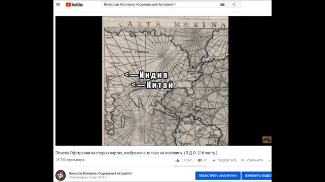Image resolution: width=325 pixels, height=182 pixels.
Task: Click the video thumbnail overlay in the corner
Action: [x=267, y=140]
